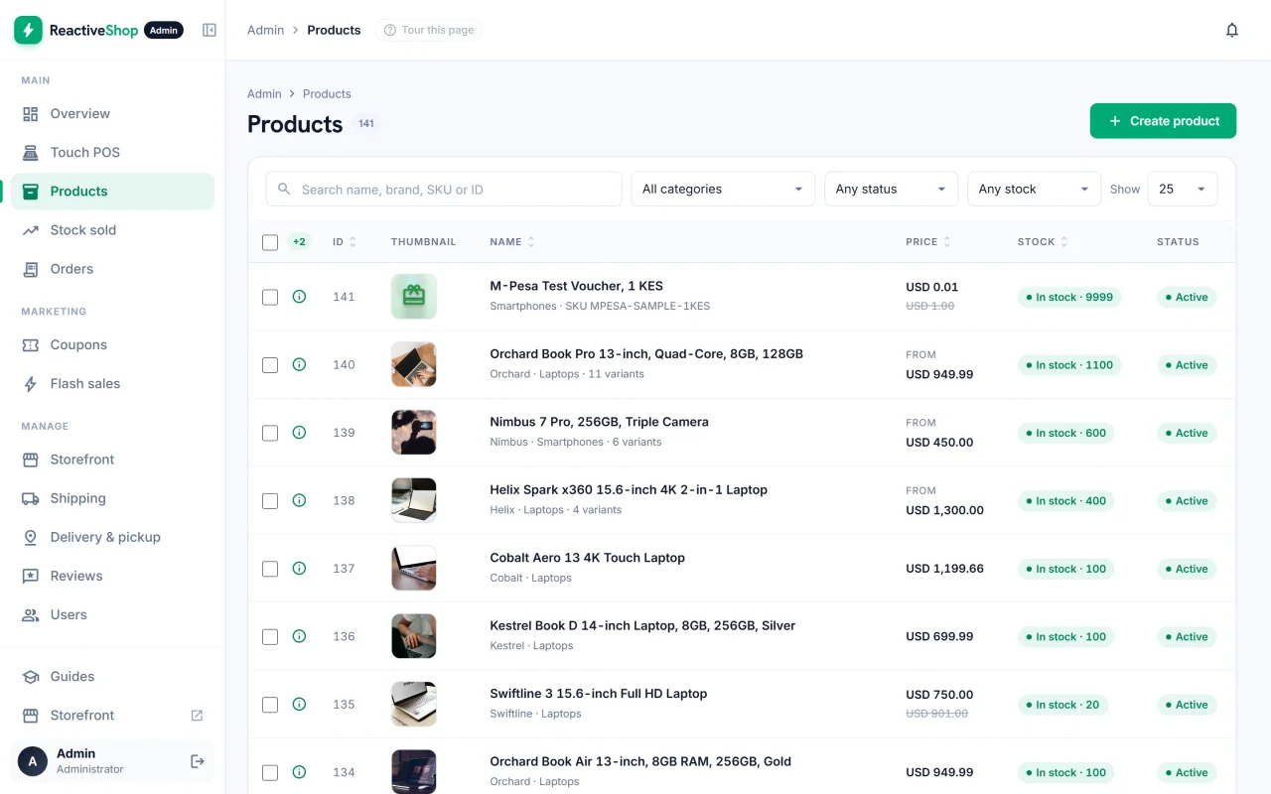Viewport: 1271px width, 794px height.
Task: Click Admin in the top breadcrumb
Action: tap(266, 30)
